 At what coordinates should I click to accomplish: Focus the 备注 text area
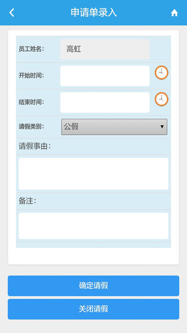(x=93, y=226)
